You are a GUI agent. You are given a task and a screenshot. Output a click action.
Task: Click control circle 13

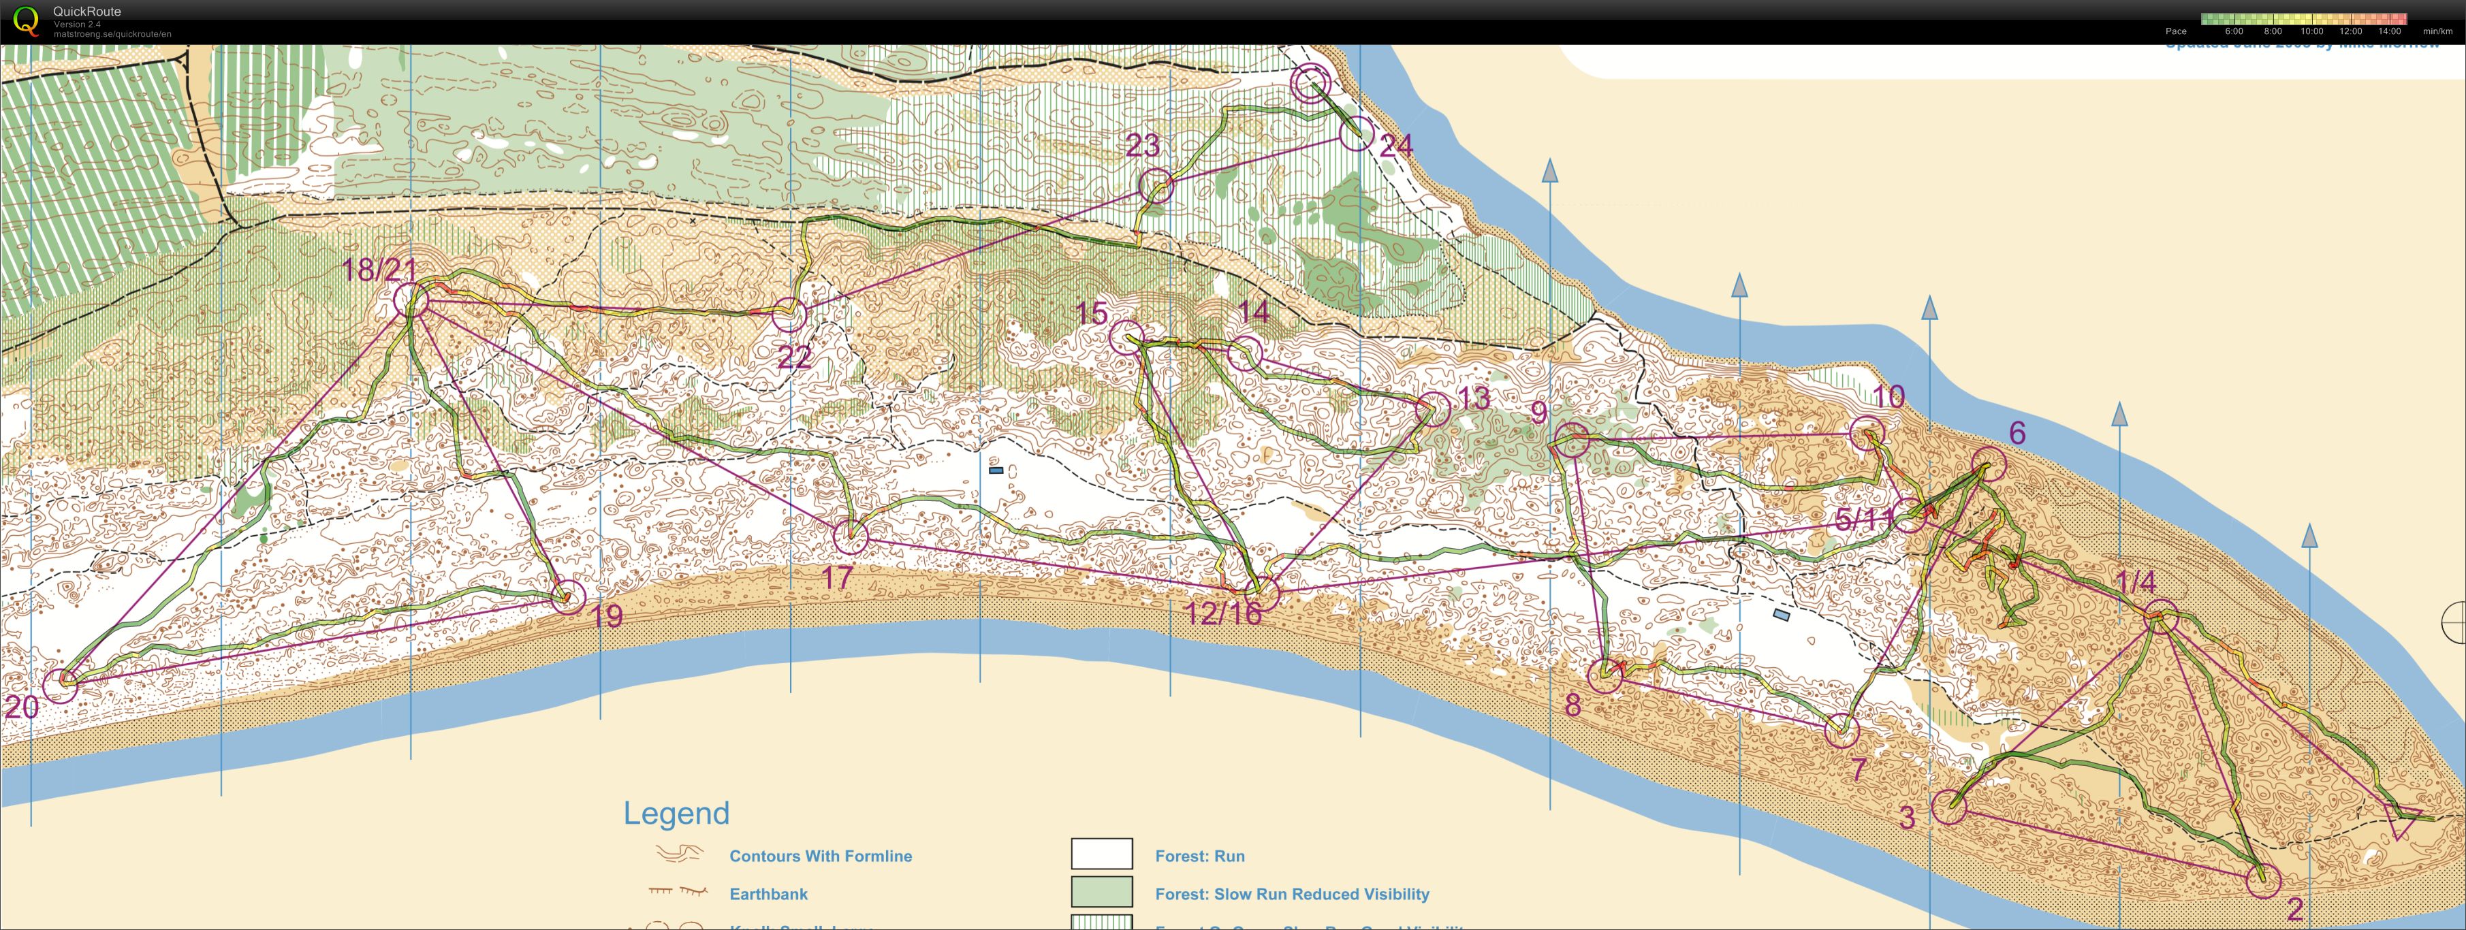1433,409
